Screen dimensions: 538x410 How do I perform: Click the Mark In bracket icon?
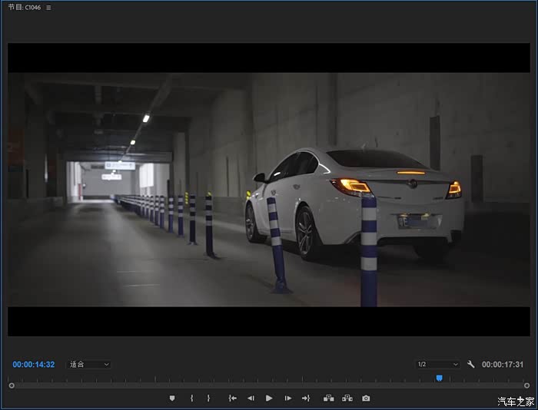[x=191, y=398]
